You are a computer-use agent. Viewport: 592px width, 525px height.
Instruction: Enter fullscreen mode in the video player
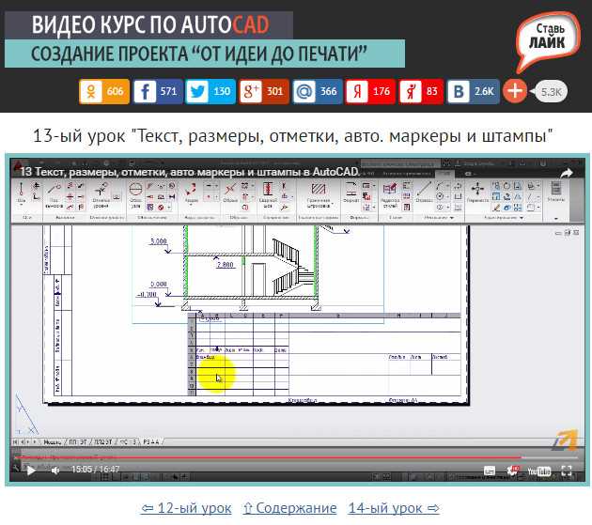[567, 471]
